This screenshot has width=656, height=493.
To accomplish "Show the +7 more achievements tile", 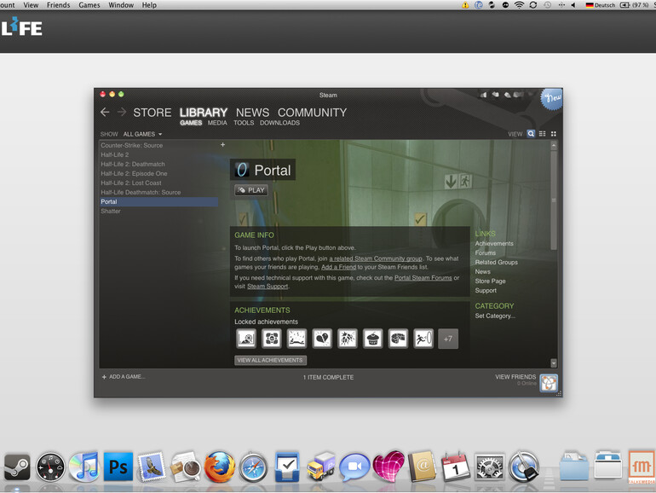I will (x=448, y=339).
